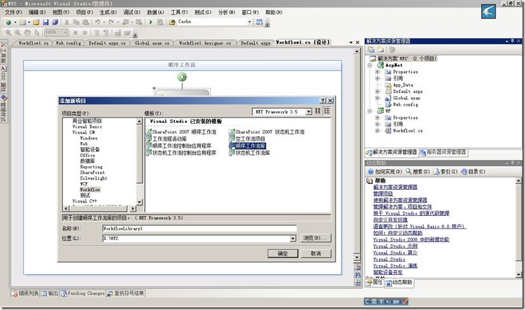Click name field WorkflowLibrary1
The width and height of the screenshot is (525, 310).
[x=199, y=229]
